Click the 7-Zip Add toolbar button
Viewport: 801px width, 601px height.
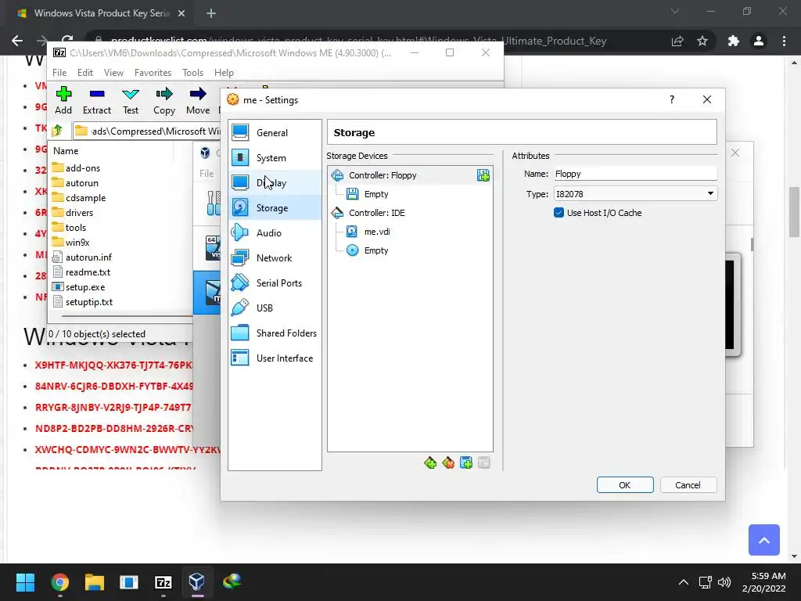pos(63,101)
